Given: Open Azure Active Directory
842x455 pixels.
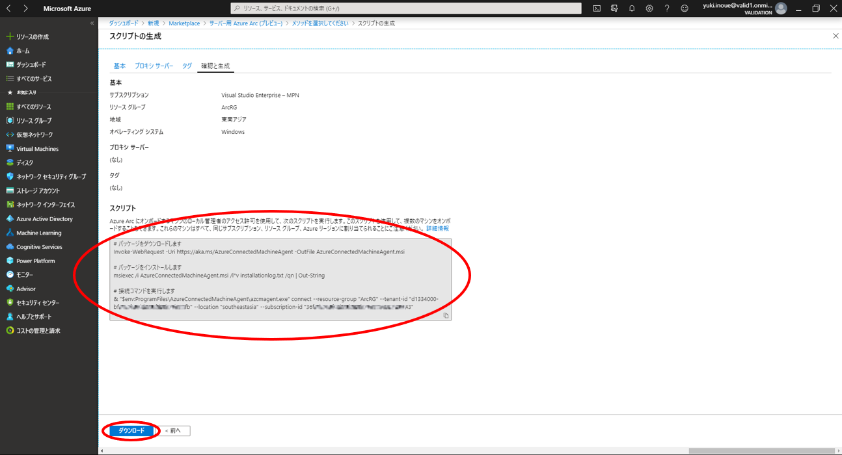Looking at the screenshot, I should 44,219.
